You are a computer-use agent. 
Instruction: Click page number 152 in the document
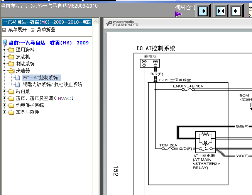(116, 171)
